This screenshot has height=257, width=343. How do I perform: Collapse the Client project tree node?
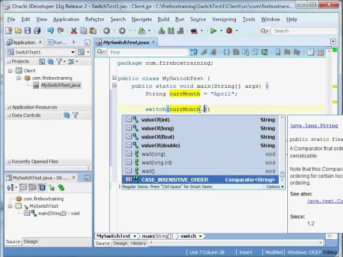click(x=10, y=71)
